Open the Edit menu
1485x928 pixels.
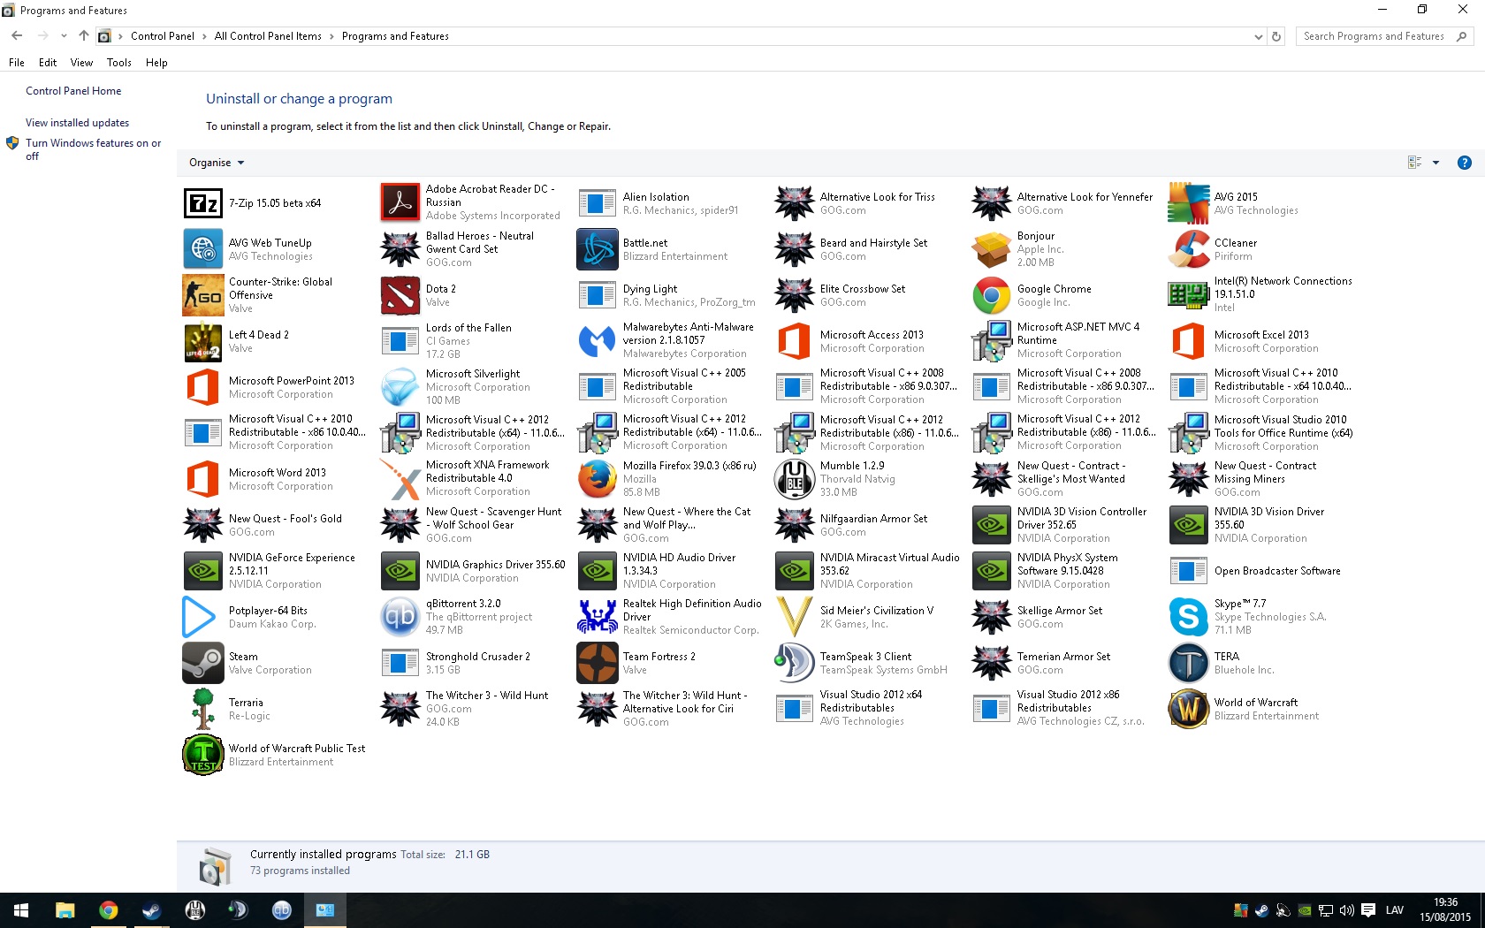tap(48, 63)
